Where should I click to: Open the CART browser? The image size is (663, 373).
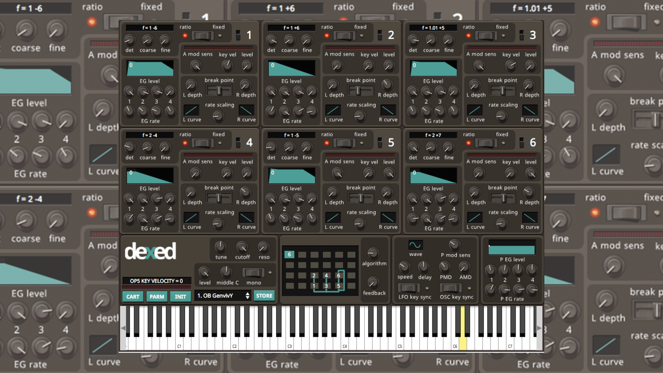(x=132, y=296)
